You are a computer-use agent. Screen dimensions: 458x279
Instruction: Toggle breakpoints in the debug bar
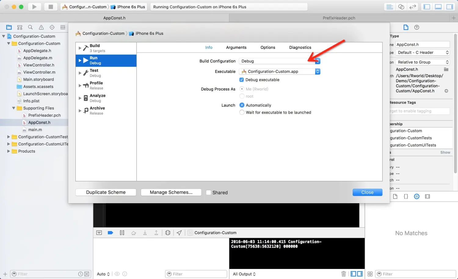pyautogui.click(x=111, y=233)
